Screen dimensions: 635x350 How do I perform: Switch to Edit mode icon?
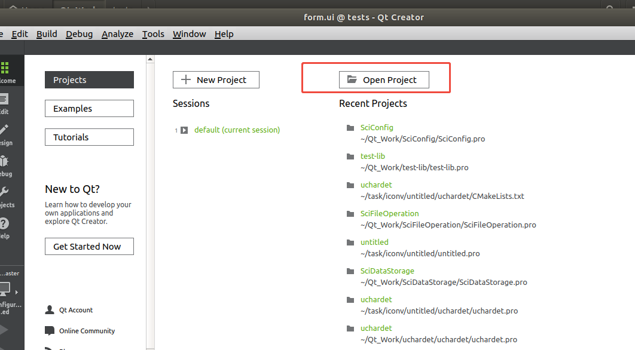pos(4,99)
